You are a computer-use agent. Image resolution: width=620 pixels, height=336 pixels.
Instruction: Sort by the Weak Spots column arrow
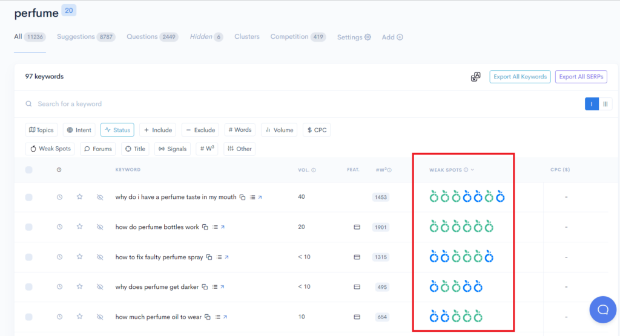(x=472, y=170)
